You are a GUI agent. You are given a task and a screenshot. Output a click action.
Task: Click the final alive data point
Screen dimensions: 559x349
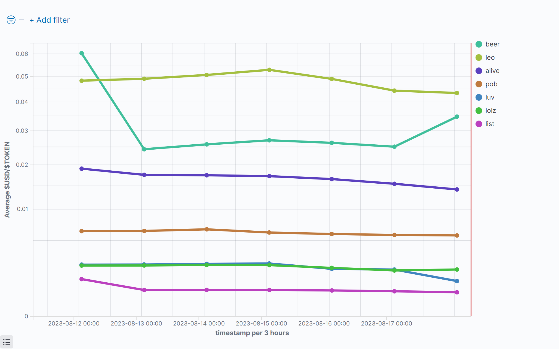pos(457,189)
